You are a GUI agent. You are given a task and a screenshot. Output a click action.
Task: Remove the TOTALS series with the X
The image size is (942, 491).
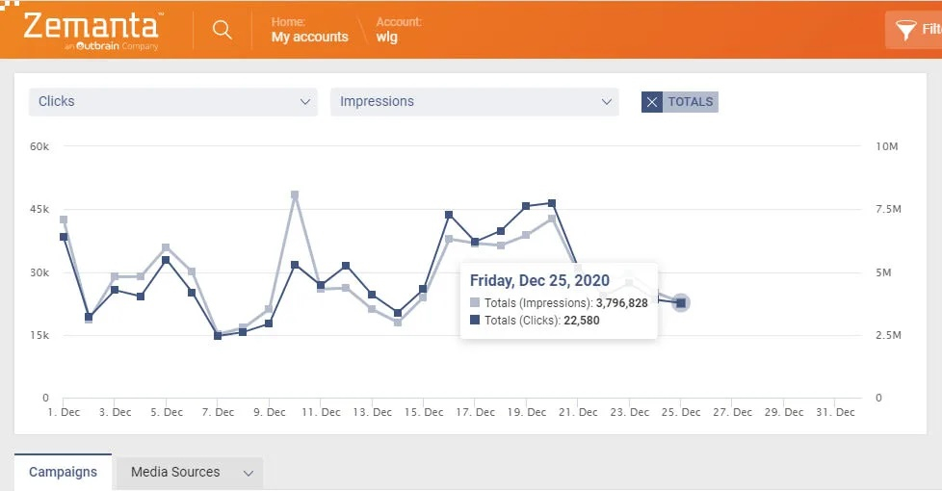652,102
